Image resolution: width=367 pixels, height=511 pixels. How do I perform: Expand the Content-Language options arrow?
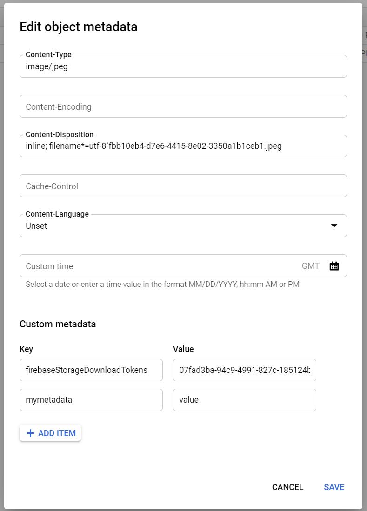pos(334,226)
